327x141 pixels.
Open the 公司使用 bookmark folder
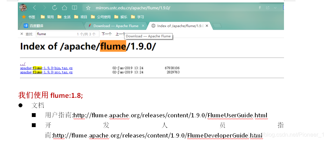pos(101,17)
